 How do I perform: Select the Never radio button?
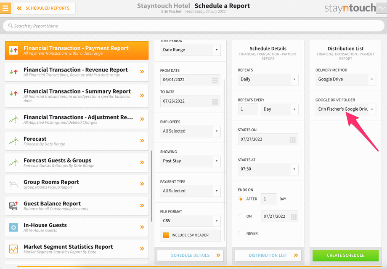(x=241, y=234)
